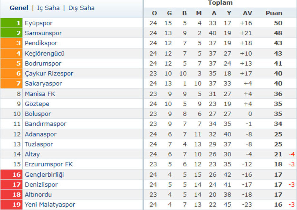Open the Bodrumspor link
297x210 pixels.
click(43, 64)
